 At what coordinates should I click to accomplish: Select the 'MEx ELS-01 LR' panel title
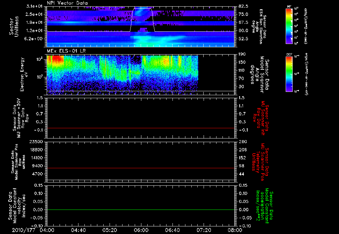tap(66, 51)
